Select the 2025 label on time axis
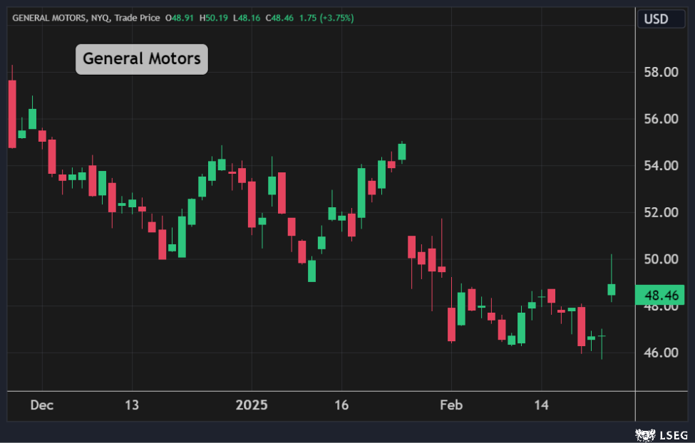695x443 pixels. click(x=252, y=405)
